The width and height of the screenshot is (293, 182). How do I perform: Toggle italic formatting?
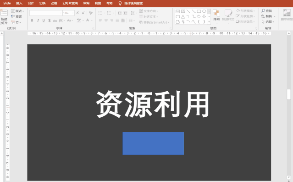point(38,21)
